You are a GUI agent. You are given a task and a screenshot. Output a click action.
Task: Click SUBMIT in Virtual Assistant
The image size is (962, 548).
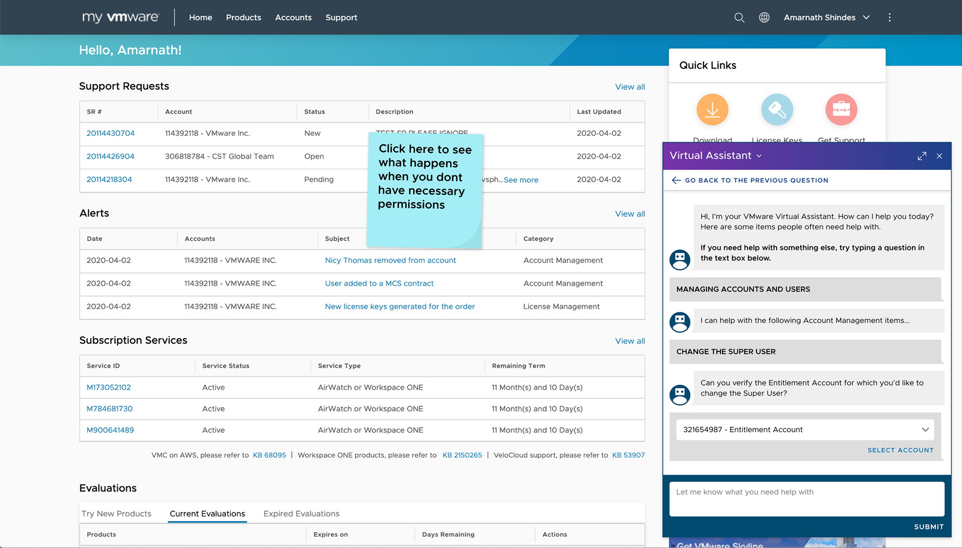(928, 527)
